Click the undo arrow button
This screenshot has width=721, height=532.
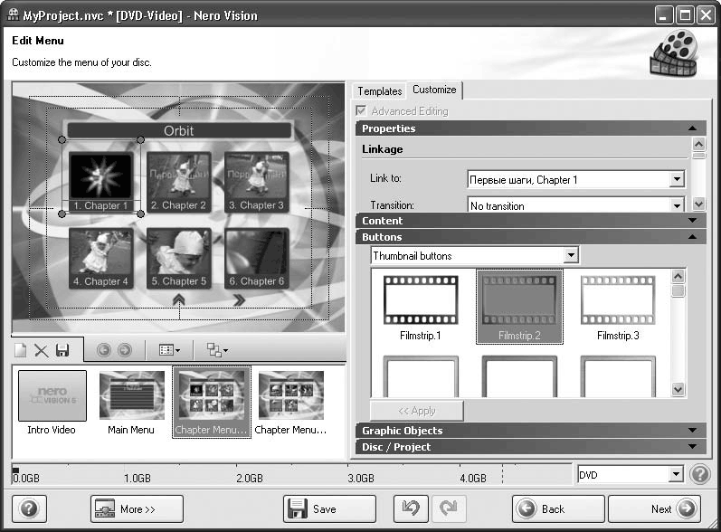coord(411,508)
